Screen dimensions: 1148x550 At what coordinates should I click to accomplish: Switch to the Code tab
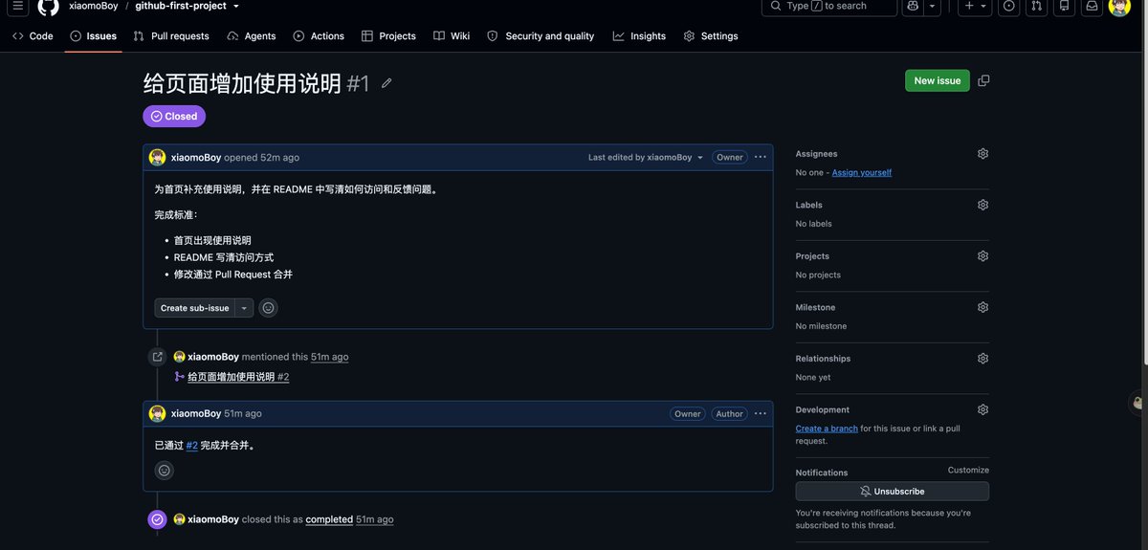[x=33, y=36]
